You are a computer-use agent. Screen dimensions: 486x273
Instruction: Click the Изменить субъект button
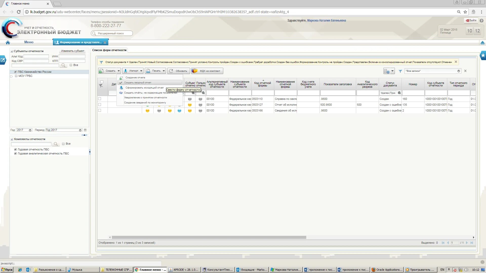(72, 51)
